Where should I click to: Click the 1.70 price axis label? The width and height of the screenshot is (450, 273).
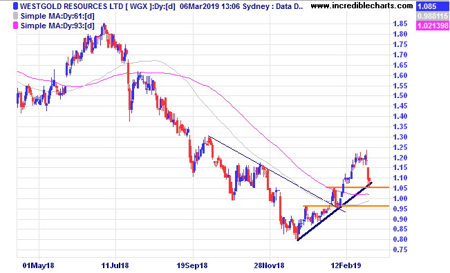click(400, 55)
